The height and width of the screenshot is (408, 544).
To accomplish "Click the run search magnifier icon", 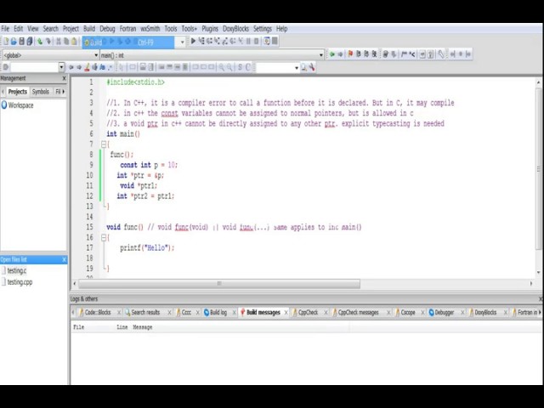I will click(x=303, y=67).
